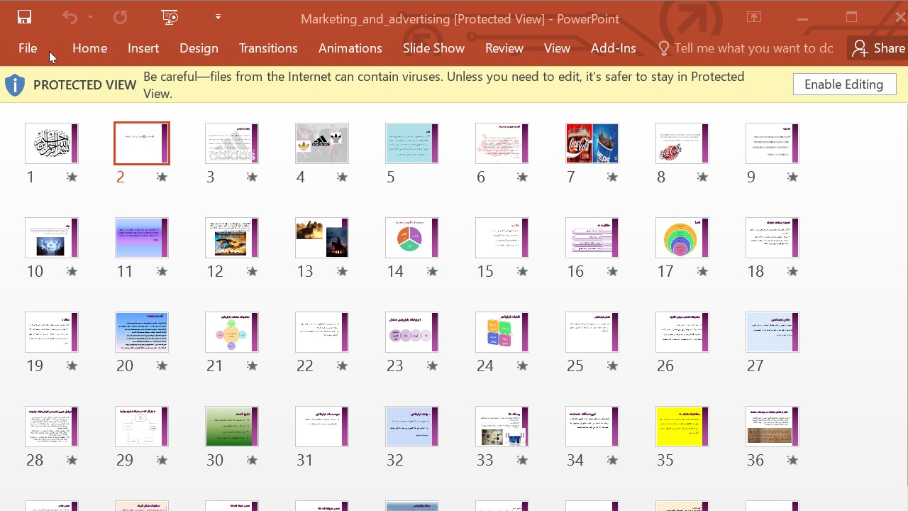The image size is (908, 511).
Task: Open the Review ribbon tab
Action: click(504, 48)
